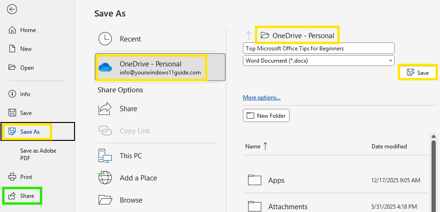Image resolution: width=440 pixels, height=212 pixels.
Task: Click the back arrow circle icon
Action: point(12,9)
